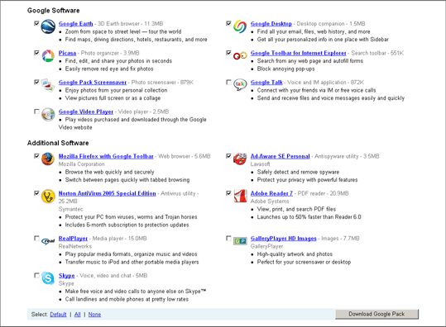Click the Ad-Aware SE Personal icon

[x=240, y=159]
